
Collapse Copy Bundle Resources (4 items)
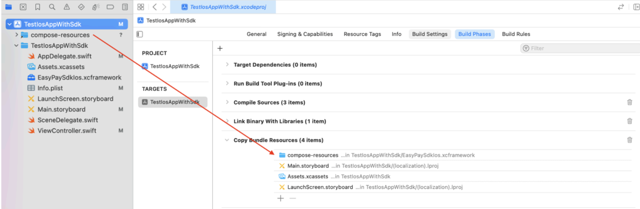[x=227, y=140]
